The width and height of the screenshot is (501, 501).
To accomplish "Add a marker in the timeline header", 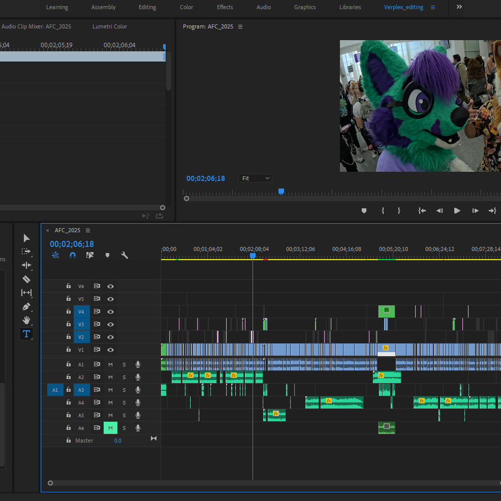I will pos(107,255).
